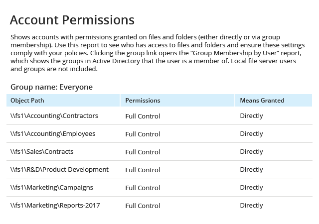Screen dimensions: 319x224
Task: Select the \\fs1\Accounting\Contractors path
Action: pos(54,116)
